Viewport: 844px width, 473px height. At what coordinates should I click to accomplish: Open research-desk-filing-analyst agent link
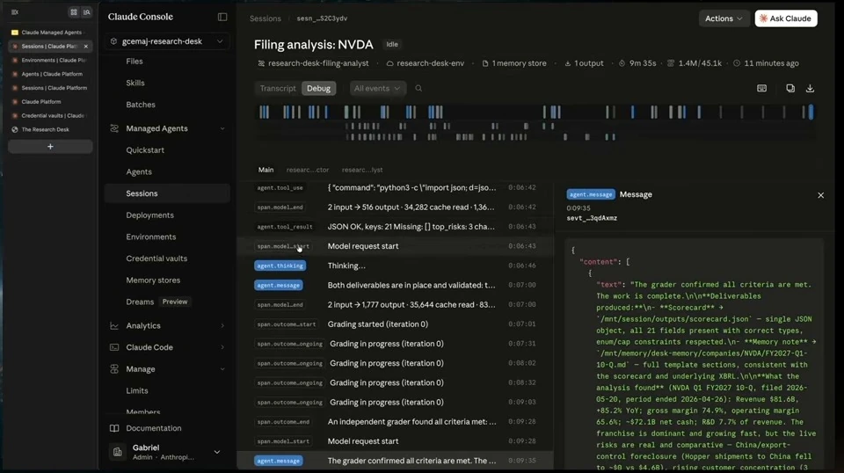pyautogui.click(x=313, y=63)
